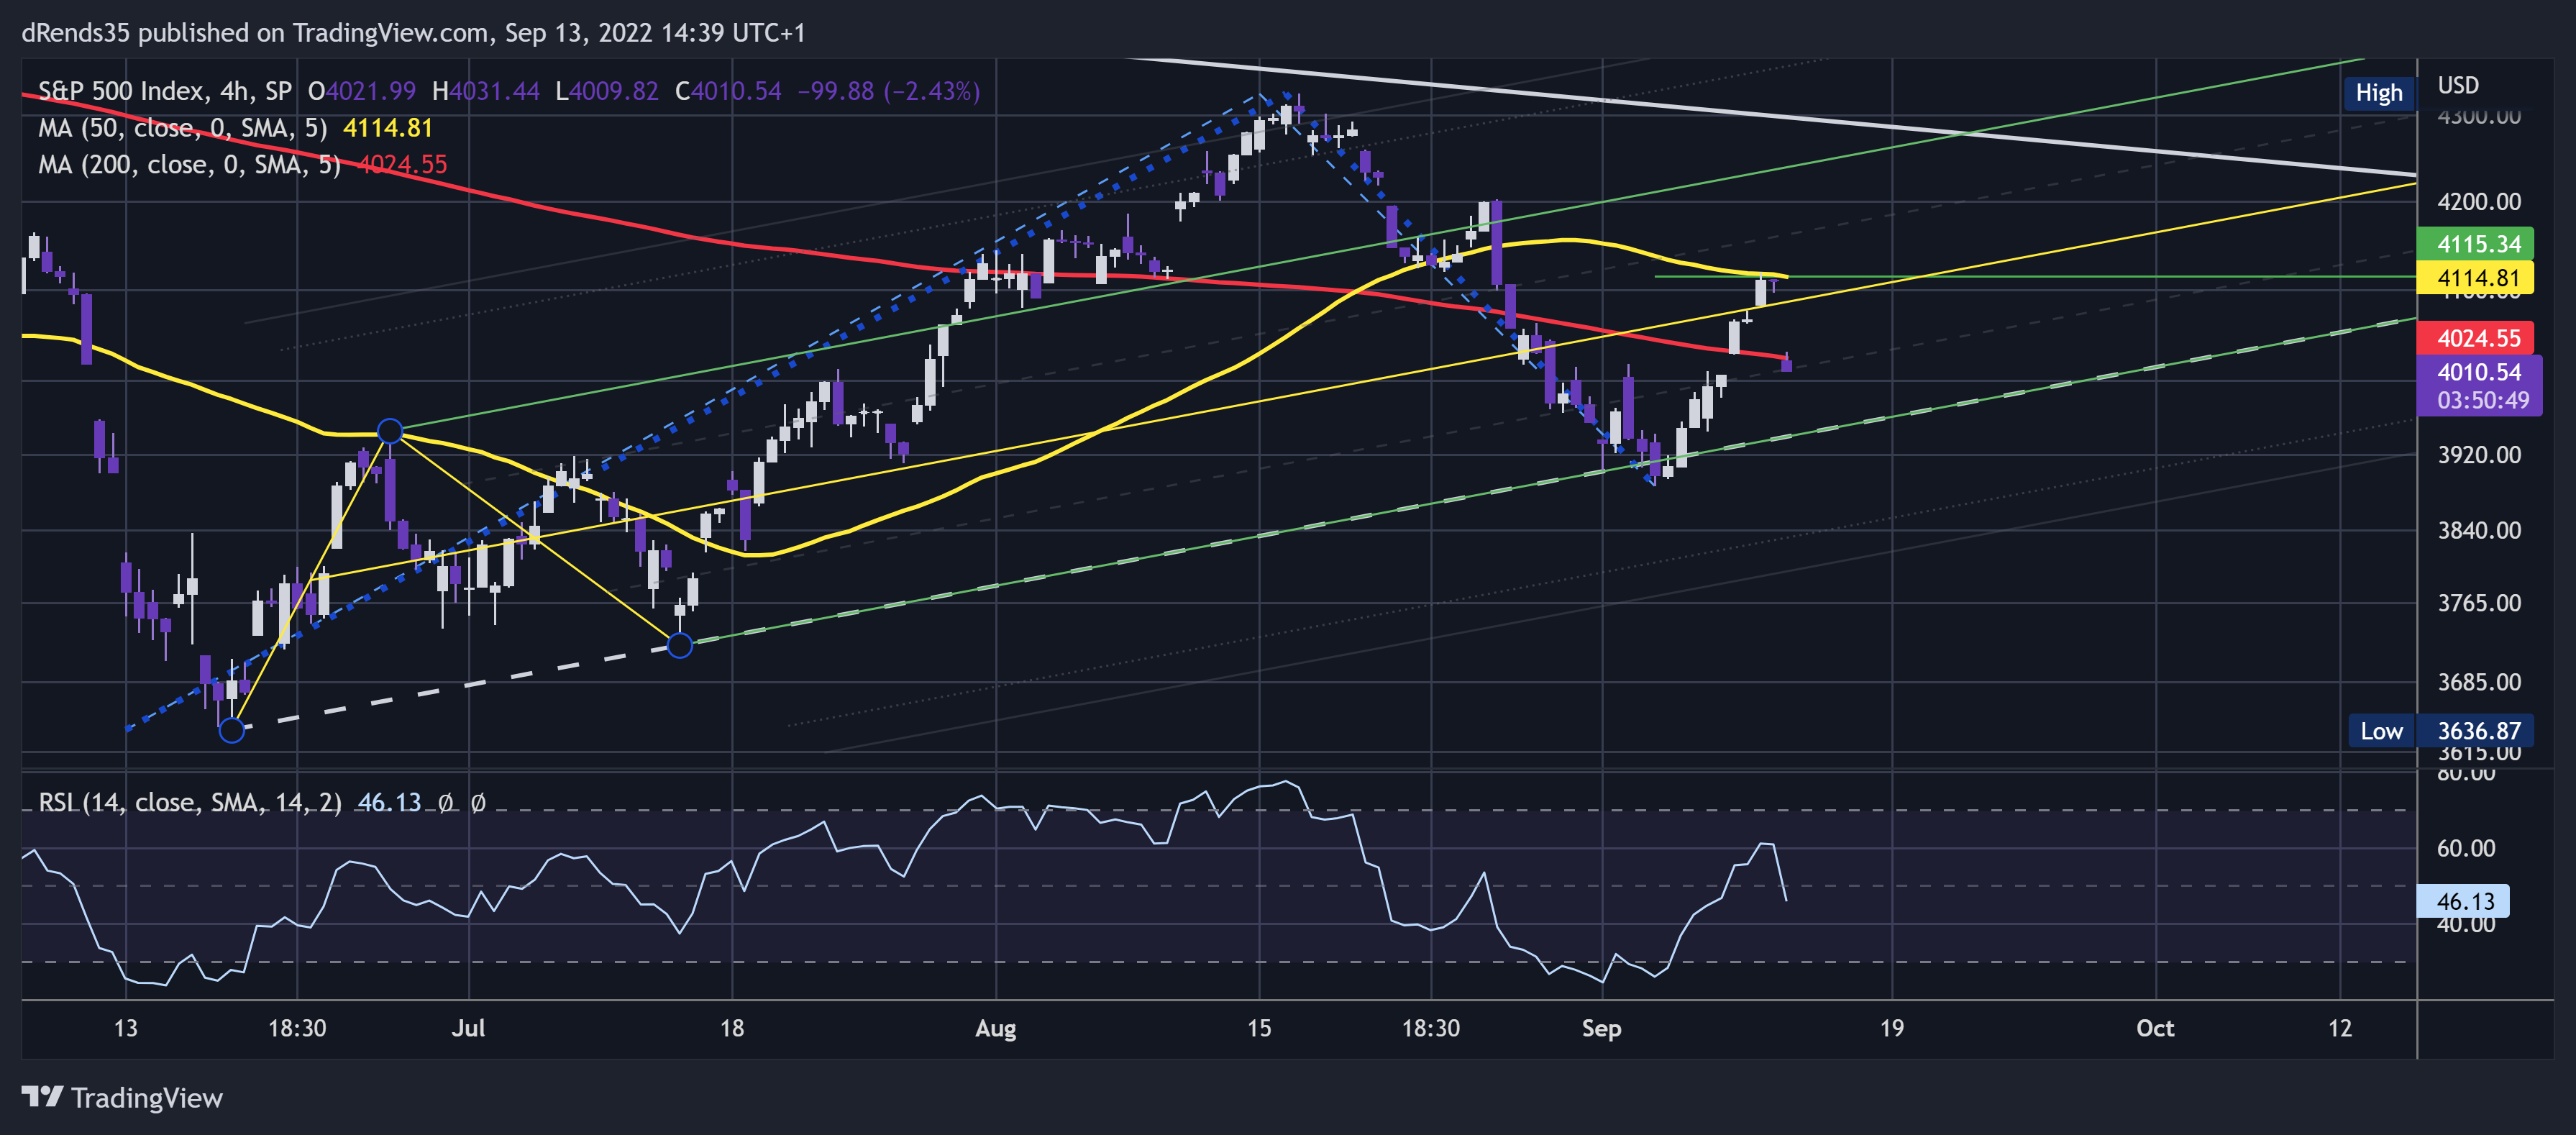Click the 46.13 RSI value tag
2576x1135 pixels.
point(2462,901)
